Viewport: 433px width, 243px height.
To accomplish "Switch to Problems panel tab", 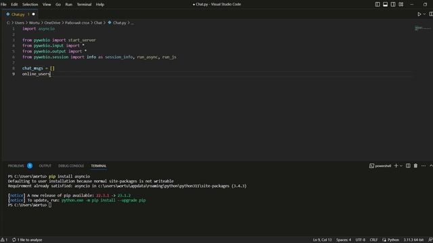I will [x=16, y=166].
